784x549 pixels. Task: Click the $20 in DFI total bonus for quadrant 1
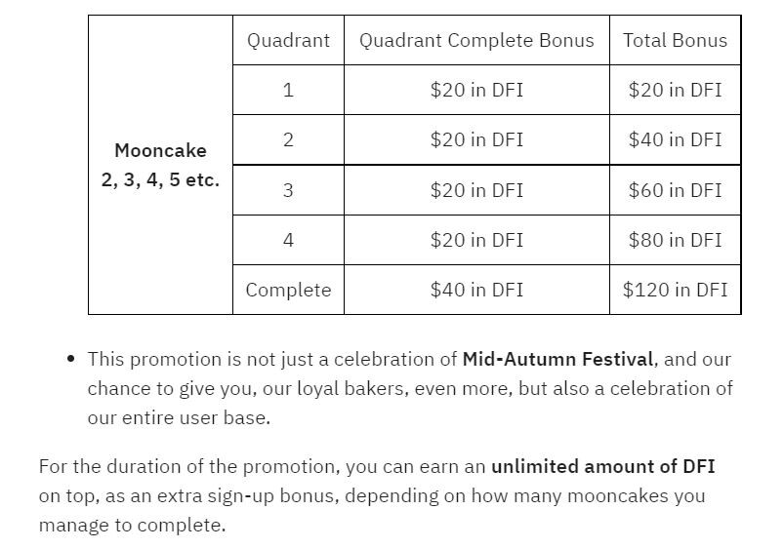point(675,90)
